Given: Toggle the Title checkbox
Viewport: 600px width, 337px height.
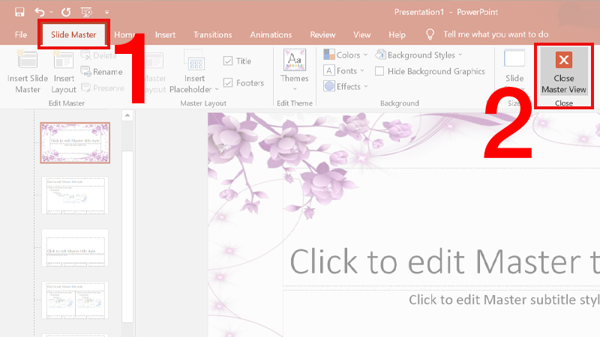Looking at the screenshot, I should point(228,61).
